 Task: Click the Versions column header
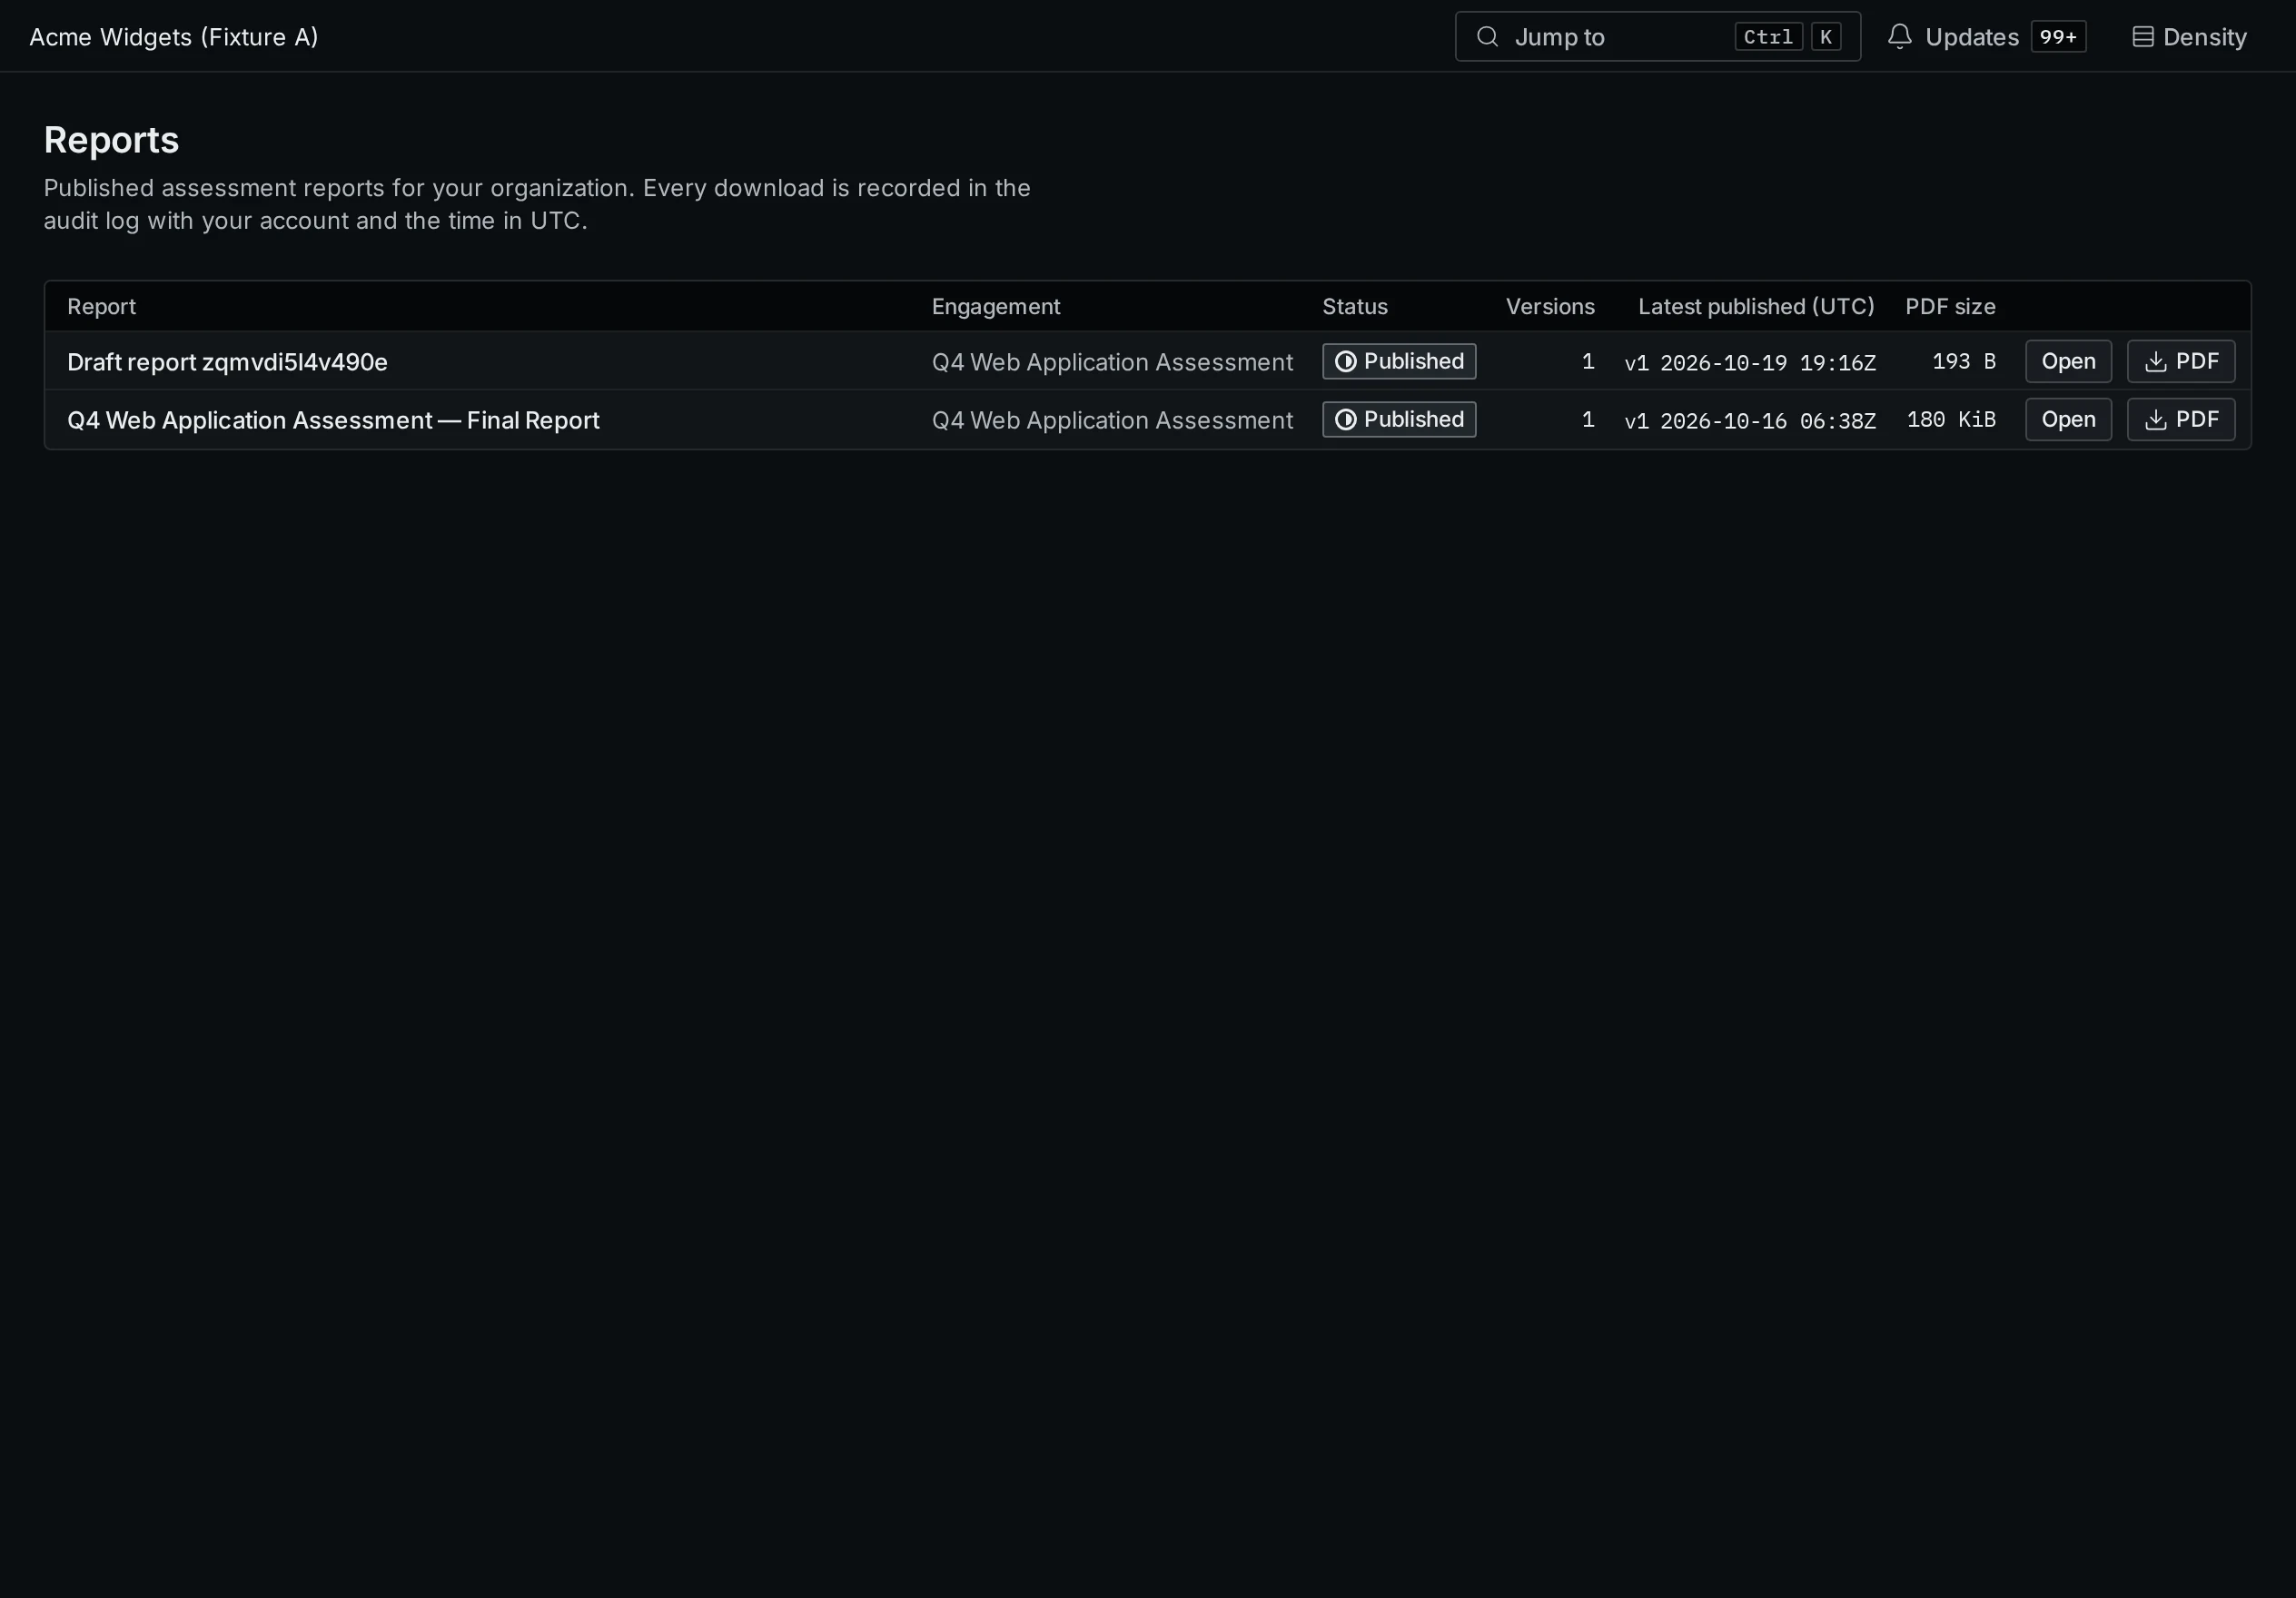1550,307
